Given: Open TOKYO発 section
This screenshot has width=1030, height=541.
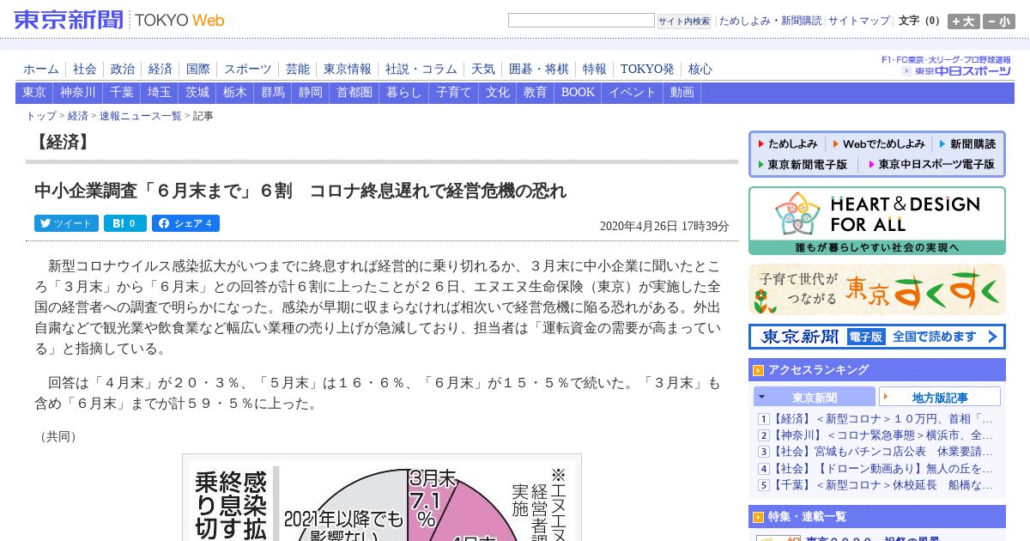Looking at the screenshot, I should (x=647, y=70).
